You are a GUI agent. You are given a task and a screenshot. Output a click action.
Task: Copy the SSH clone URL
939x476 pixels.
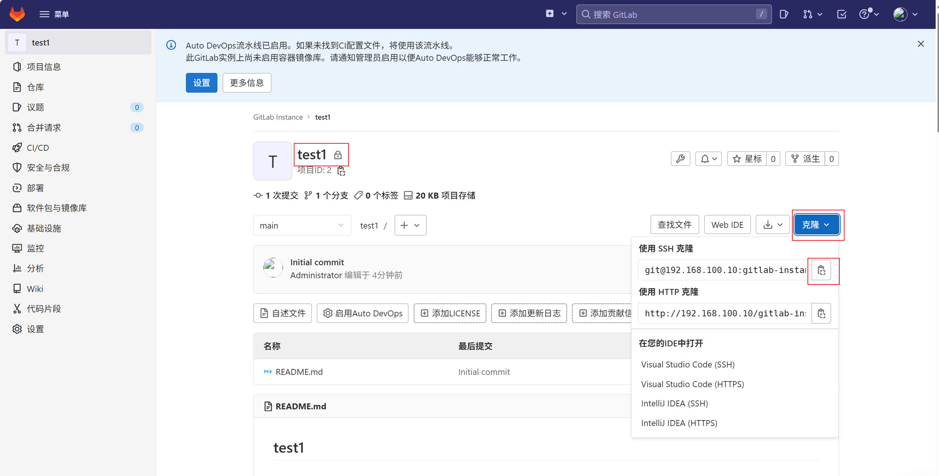click(821, 270)
